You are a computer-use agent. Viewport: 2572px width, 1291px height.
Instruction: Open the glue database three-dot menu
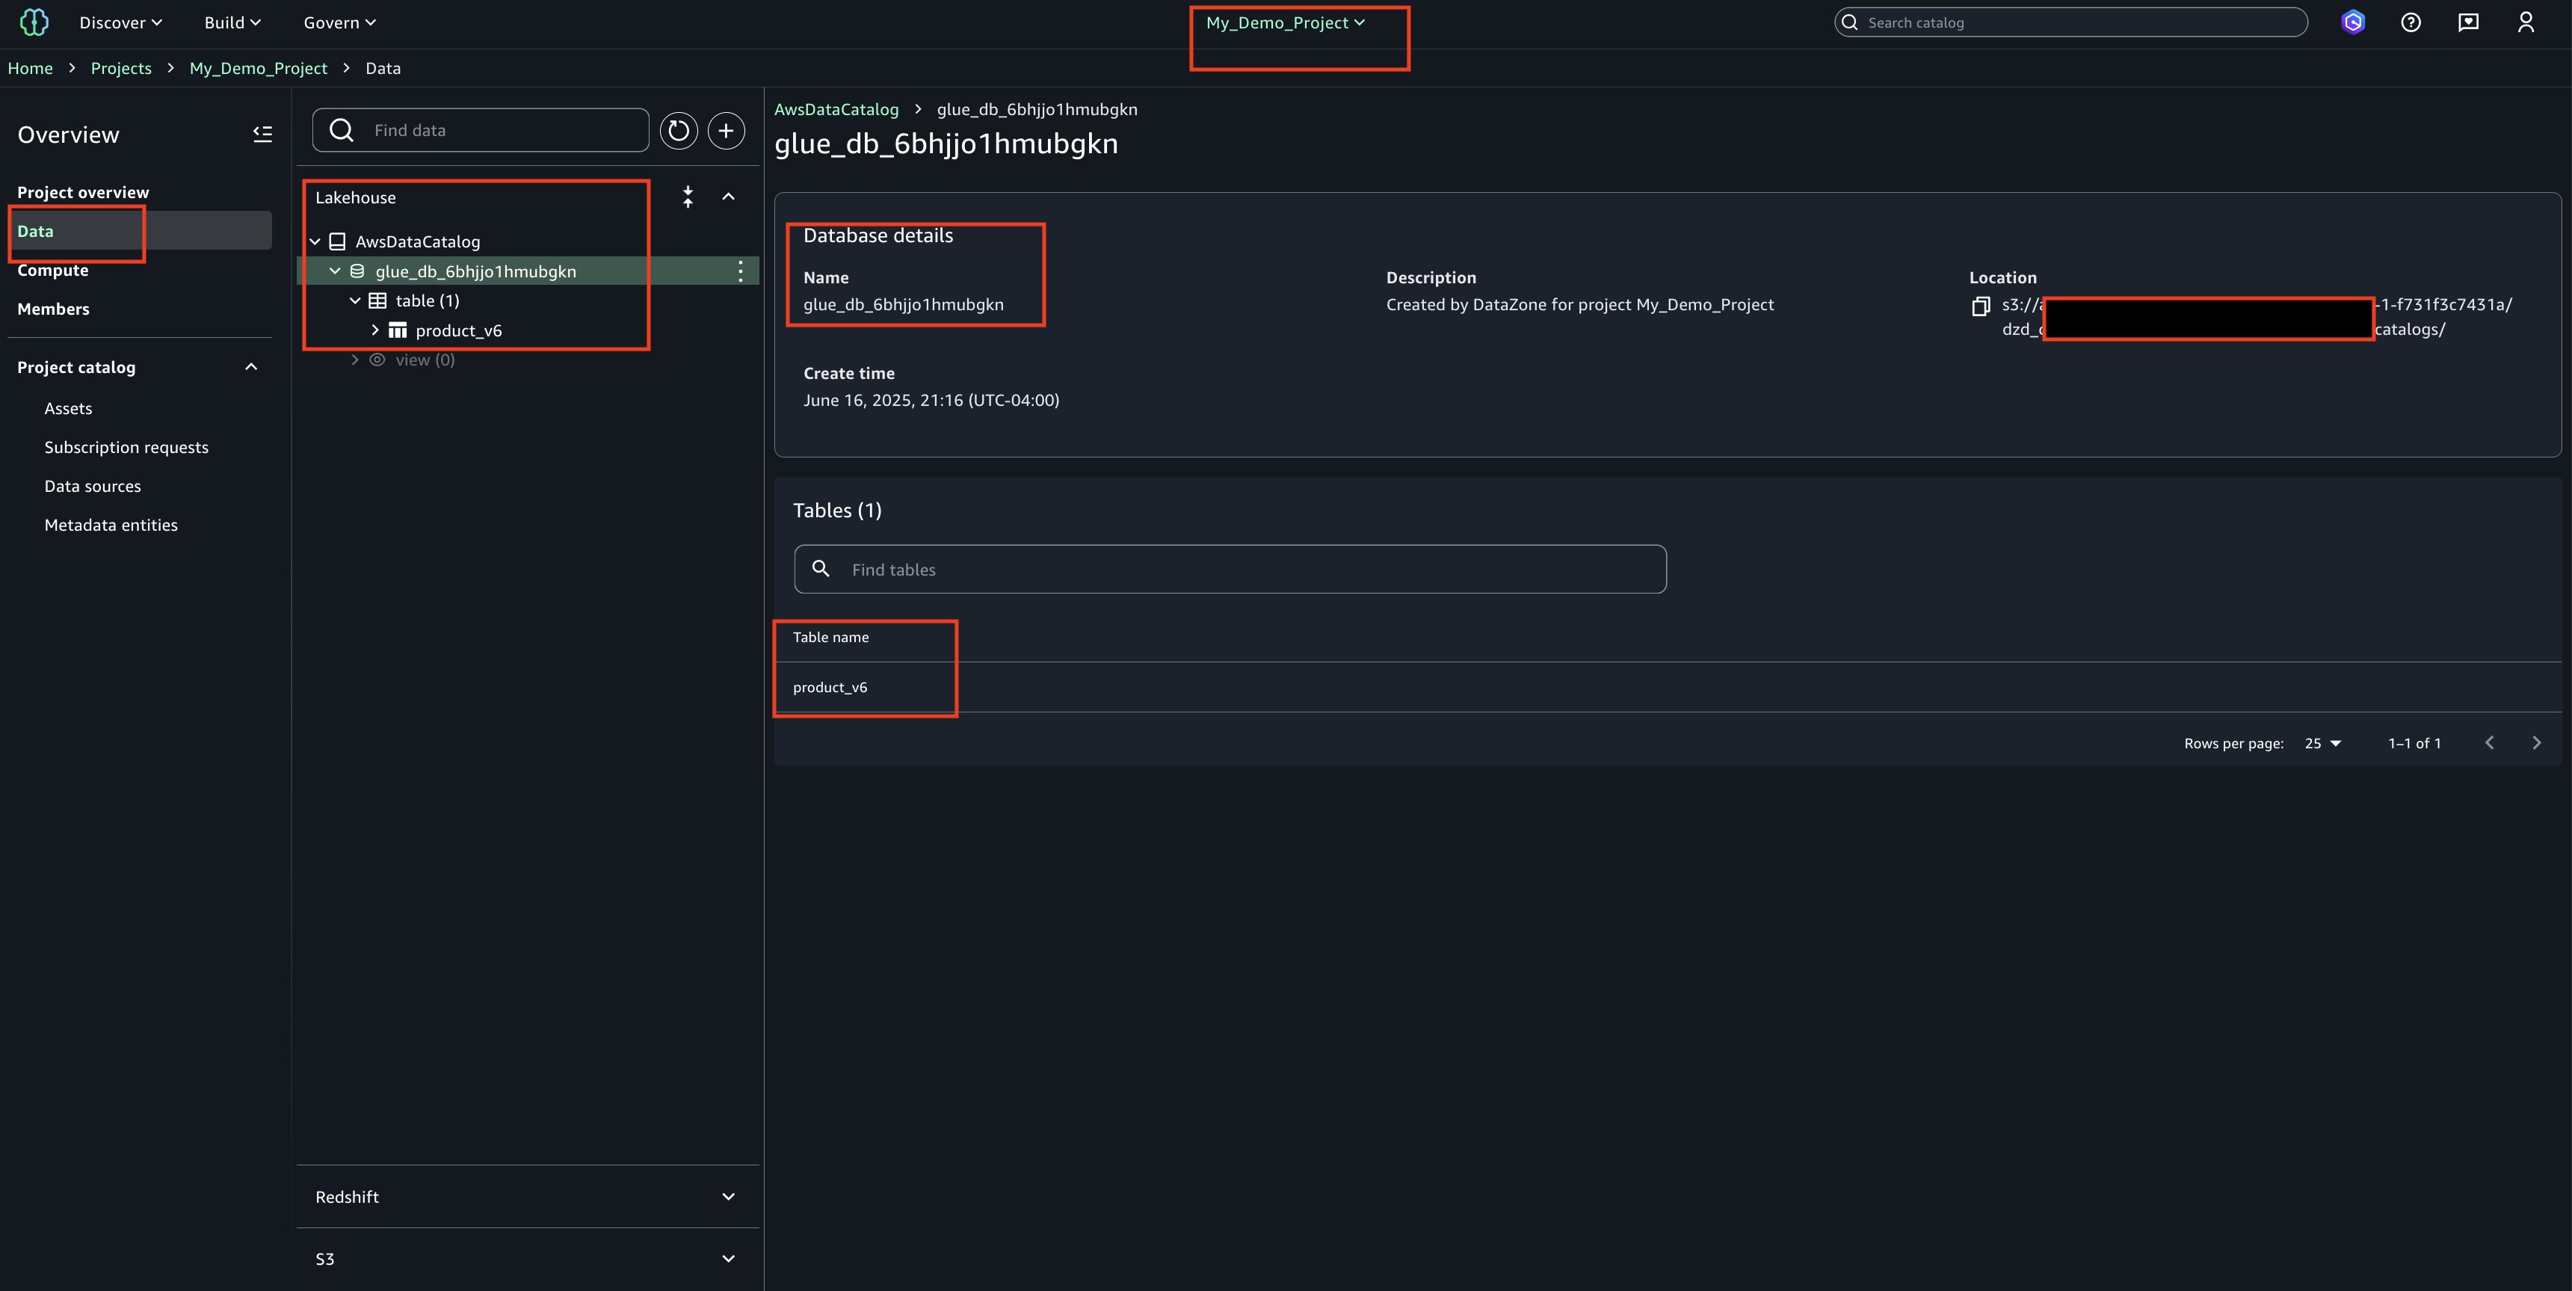pyautogui.click(x=740, y=271)
